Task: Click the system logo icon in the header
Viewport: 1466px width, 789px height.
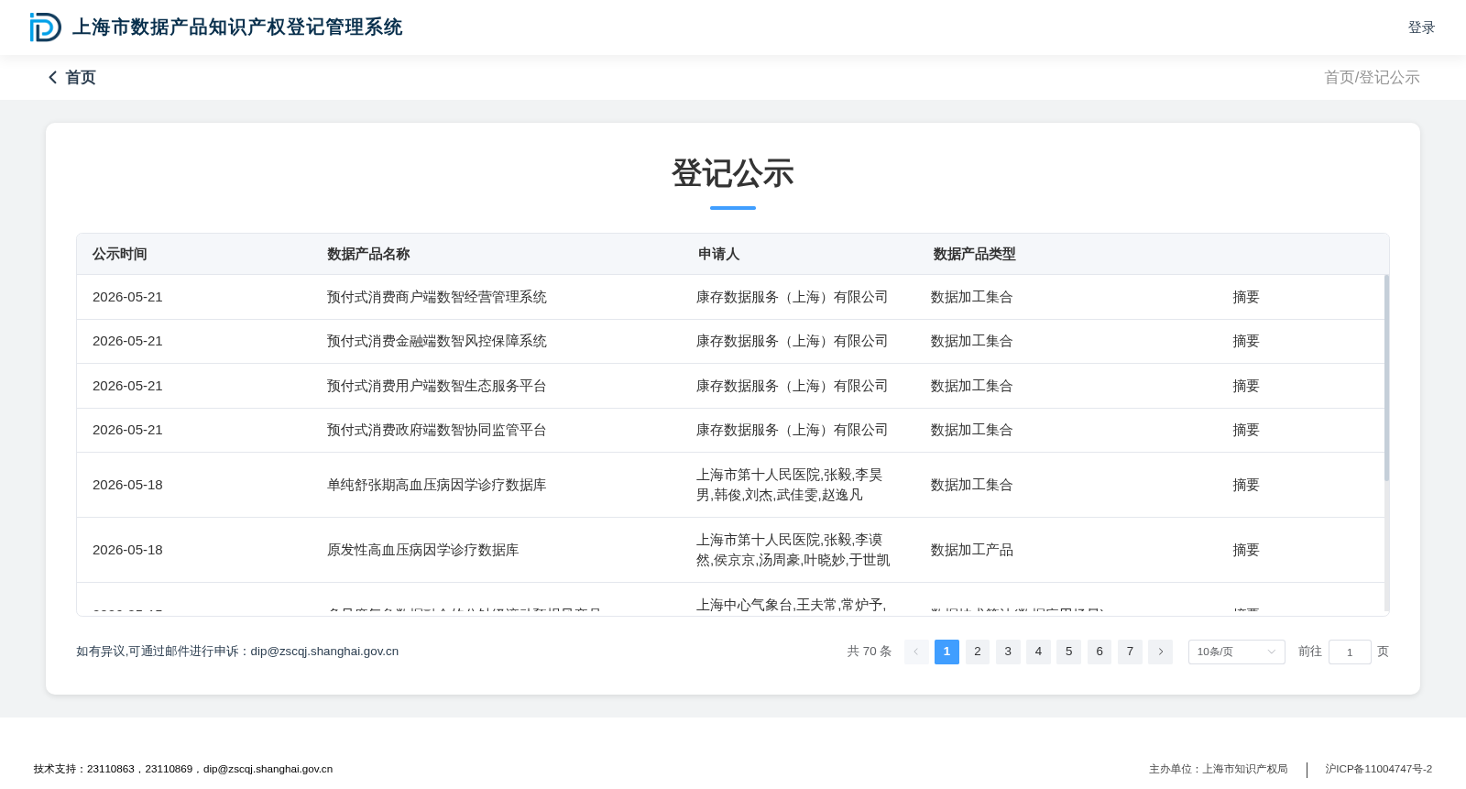Action: (x=45, y=27)
